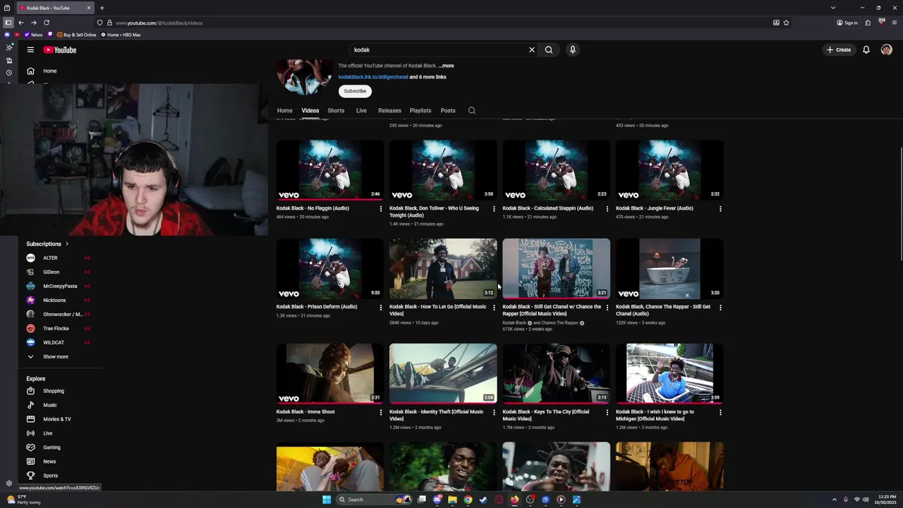
Task: Open options for Prison Deform (Audio) video
Action: (381, 307)
